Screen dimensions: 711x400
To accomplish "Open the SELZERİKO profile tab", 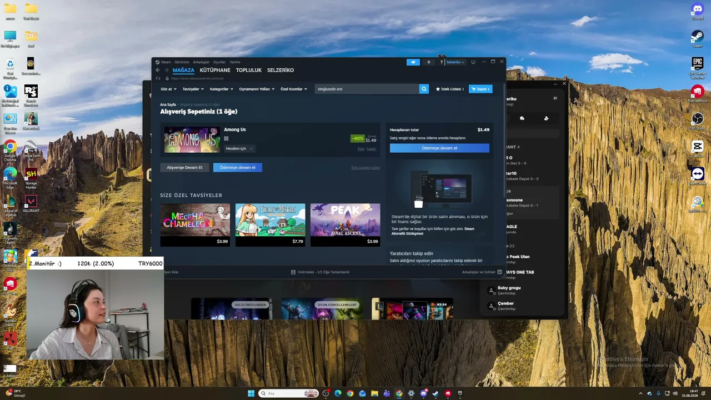I will 281,71.
